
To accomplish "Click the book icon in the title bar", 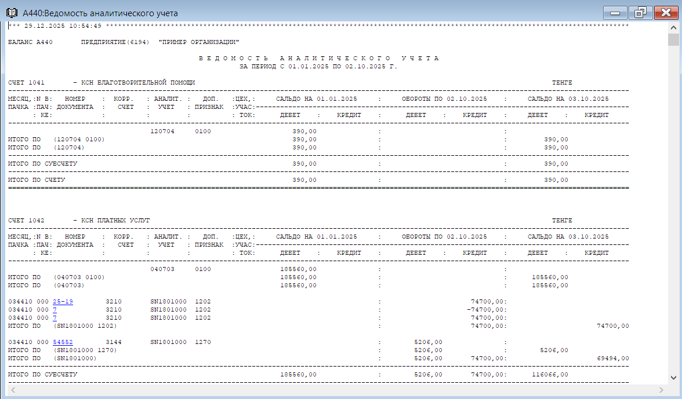I will pyautogui.click(x=11, y=12).
